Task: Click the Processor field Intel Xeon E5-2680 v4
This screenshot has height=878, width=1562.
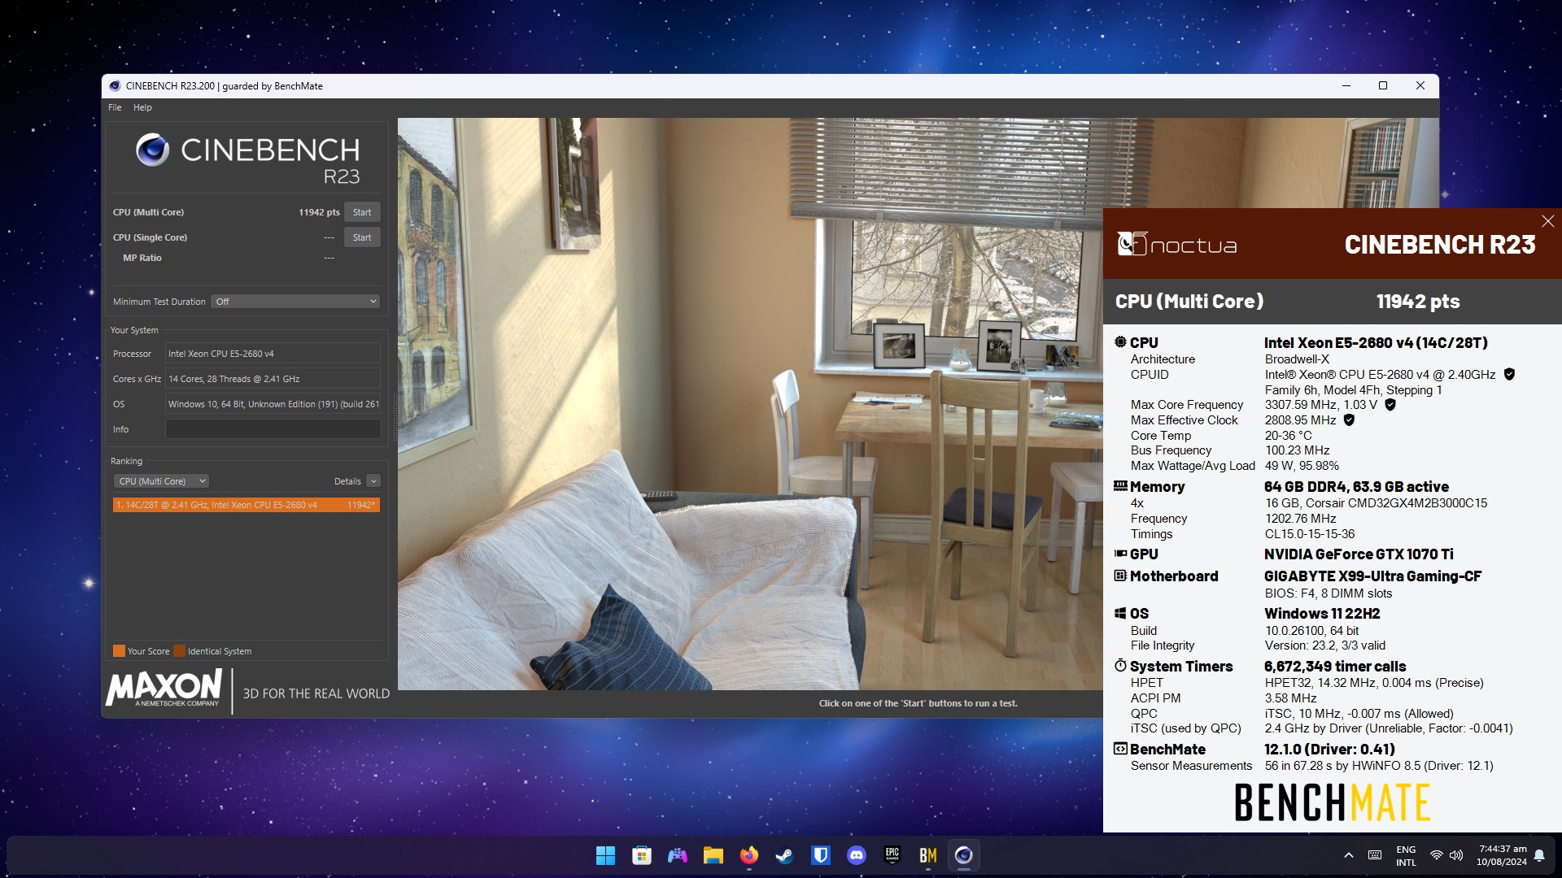Action: point(273,354)
